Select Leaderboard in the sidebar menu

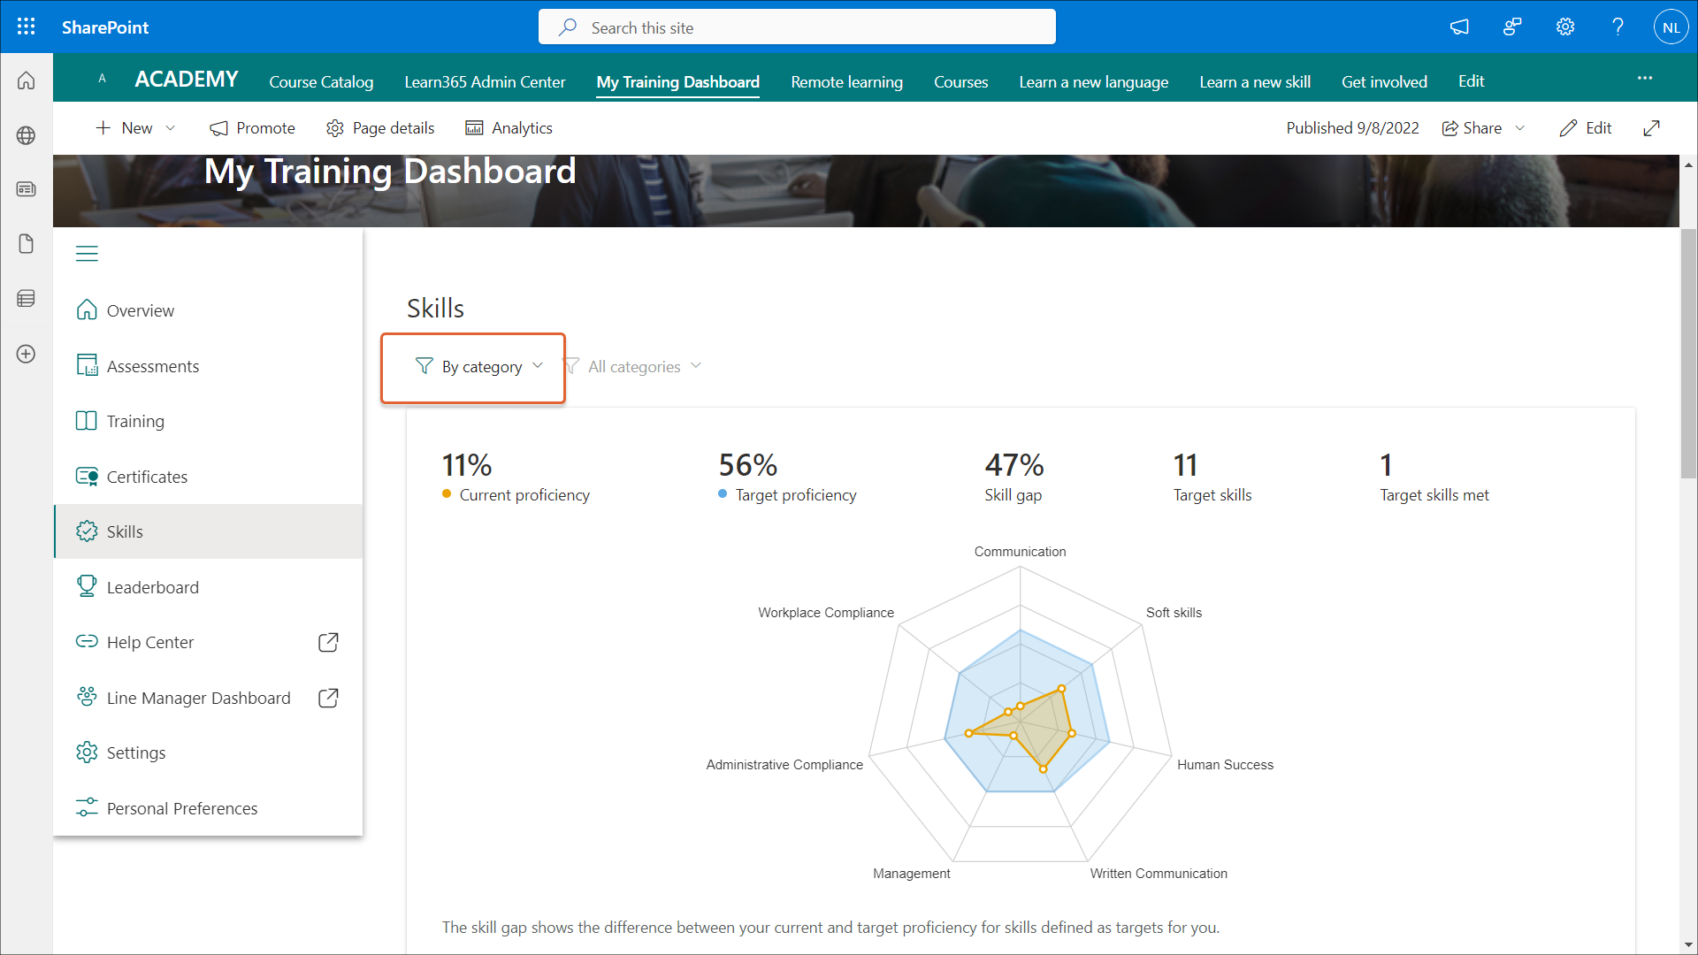tap(152, 587)
